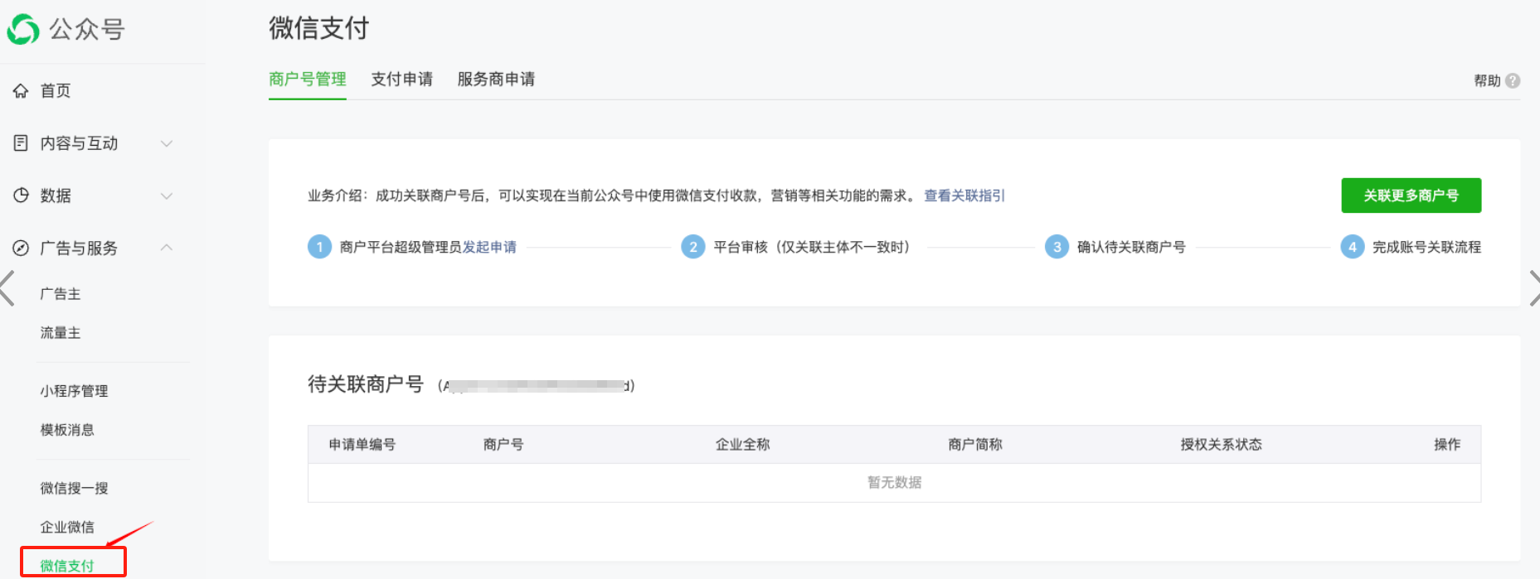Expand the 内容与互动 menu chevron
This screenshot has width=1540, height=579.
pos(167,143)
